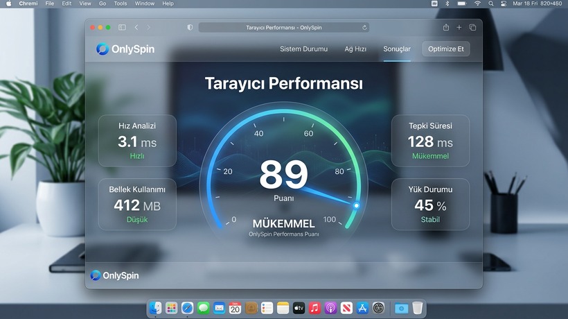This screenshot has width=568, height=319.
Task: Open the Go menu
Action: (103, 3)
